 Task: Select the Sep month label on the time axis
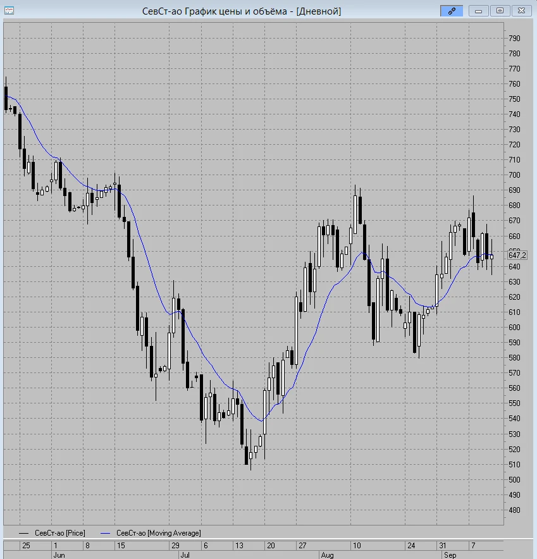tap(450, 555)
